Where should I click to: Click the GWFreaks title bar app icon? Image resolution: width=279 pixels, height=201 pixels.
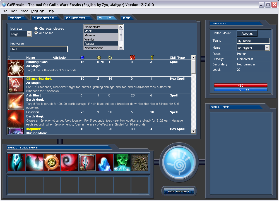tap(4, 5)
